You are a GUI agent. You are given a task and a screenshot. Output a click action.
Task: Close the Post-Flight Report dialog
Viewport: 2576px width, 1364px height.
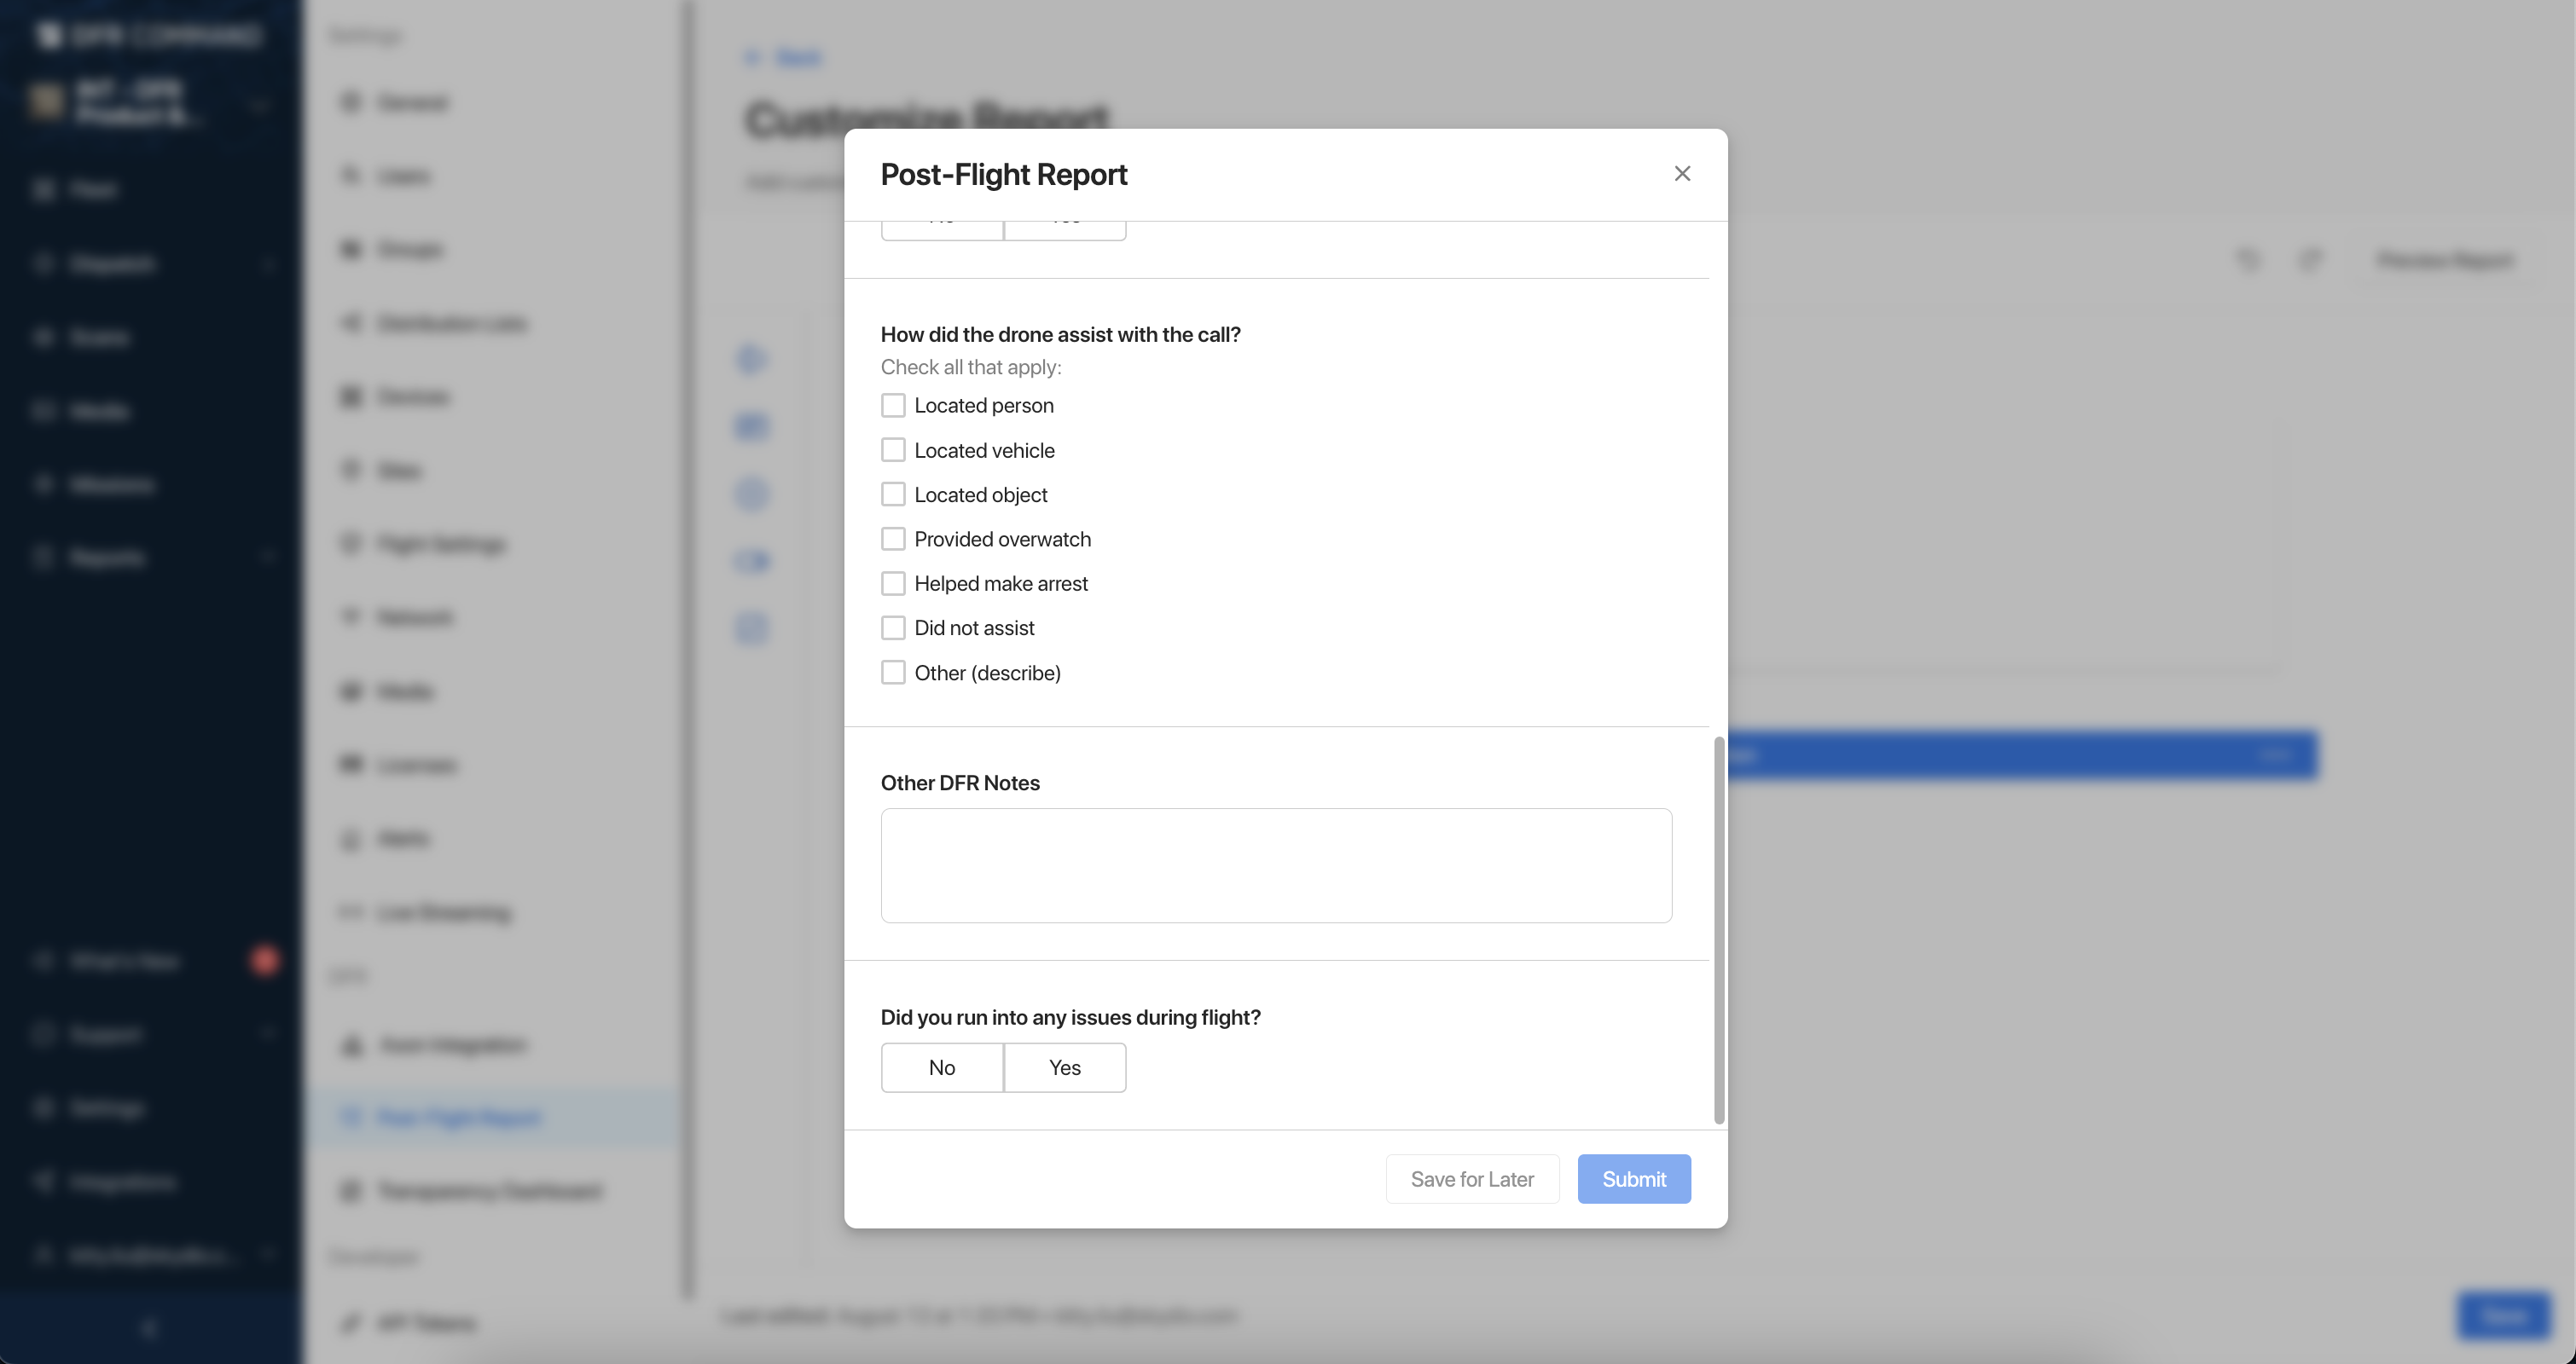(1682, 174)
